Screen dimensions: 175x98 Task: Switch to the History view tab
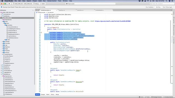tap(52, 94)
